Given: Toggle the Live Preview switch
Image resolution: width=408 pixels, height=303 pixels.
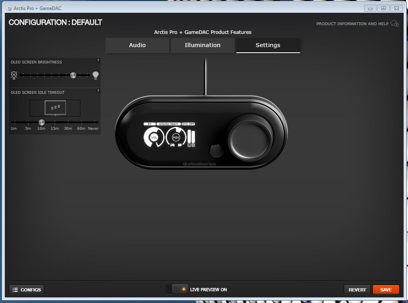Looking at the screenshot, I should [x=177, y=289].
